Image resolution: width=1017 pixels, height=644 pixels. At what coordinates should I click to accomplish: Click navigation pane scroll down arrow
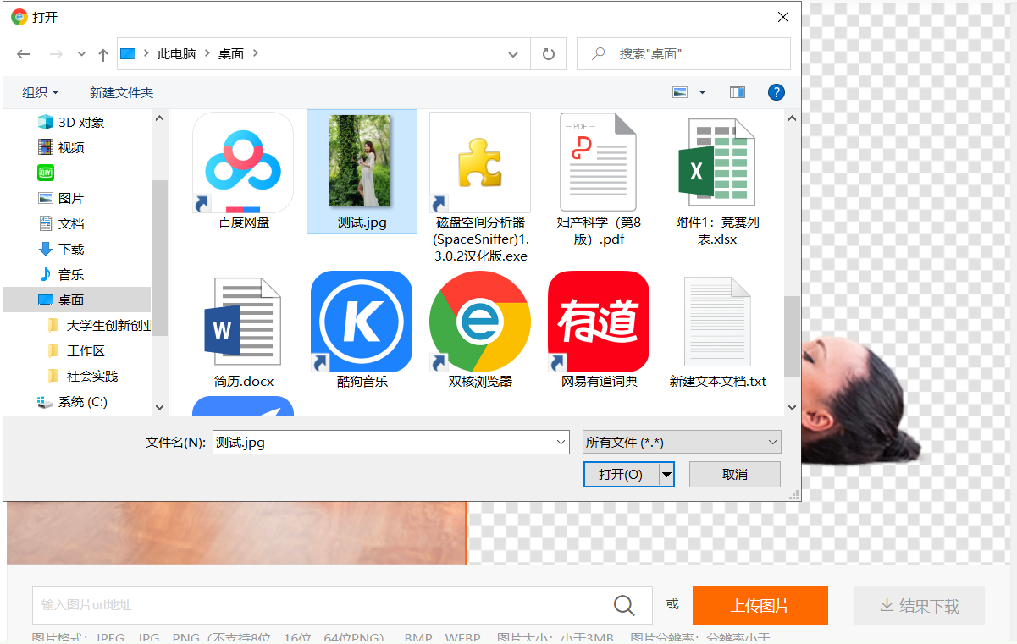[159, 407]
